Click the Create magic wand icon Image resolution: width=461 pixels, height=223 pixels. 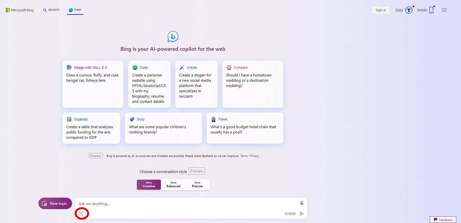tap(182, 68)
